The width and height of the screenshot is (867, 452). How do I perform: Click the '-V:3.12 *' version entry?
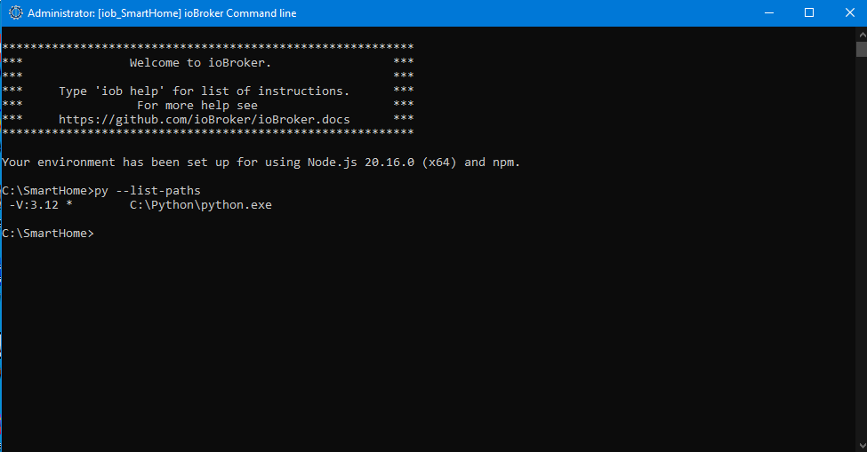pyautogui.click(x=41, y=205)
